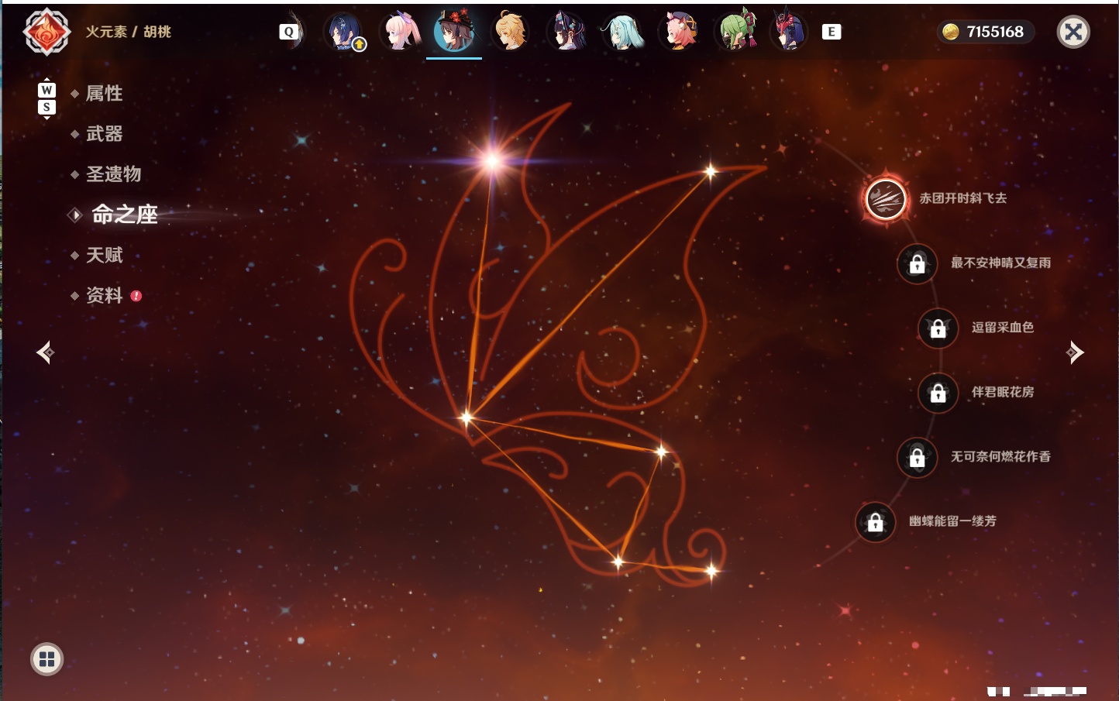Select Diona's pink cat-eared avatar
The image size is (1119, 701).
click(679, 32)
